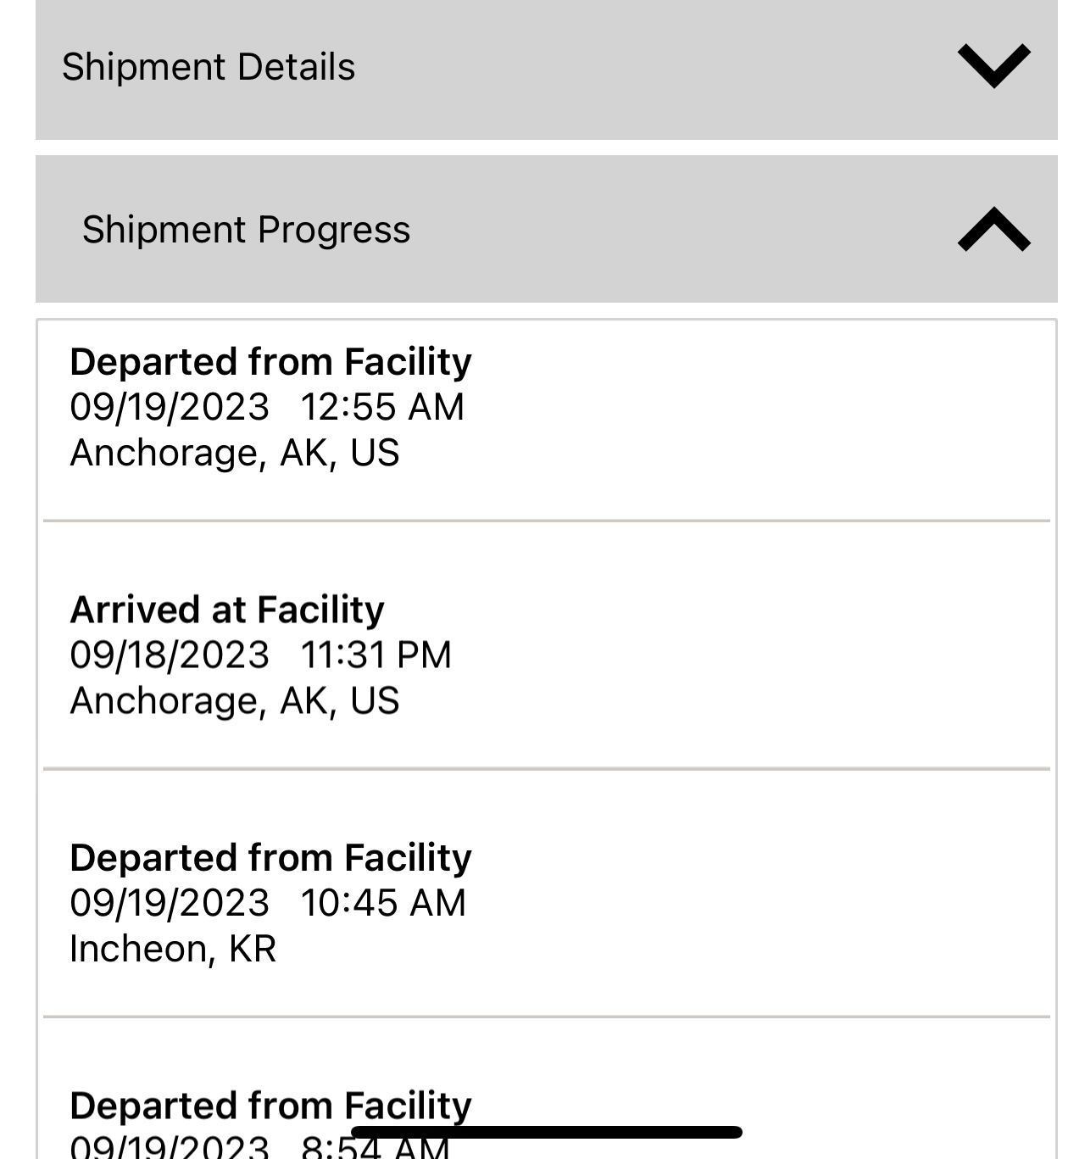Select the Departed from Facility heading above Incheon

click(x=270, y=858)
